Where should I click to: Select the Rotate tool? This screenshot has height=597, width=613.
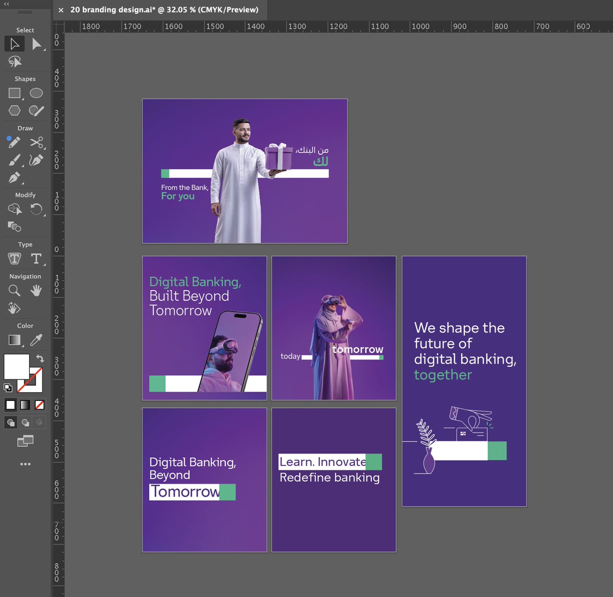pyautogui.click(x=36, y=209)
